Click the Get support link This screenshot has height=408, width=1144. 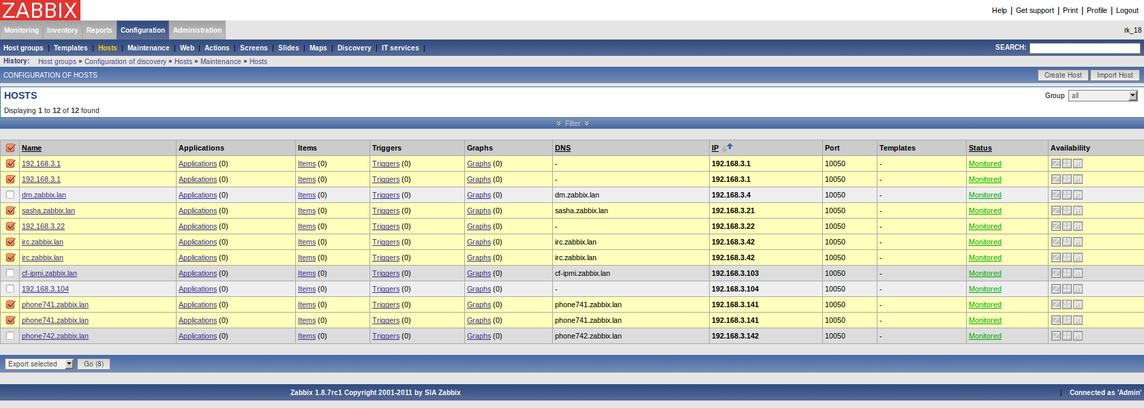pos(1034,10)
